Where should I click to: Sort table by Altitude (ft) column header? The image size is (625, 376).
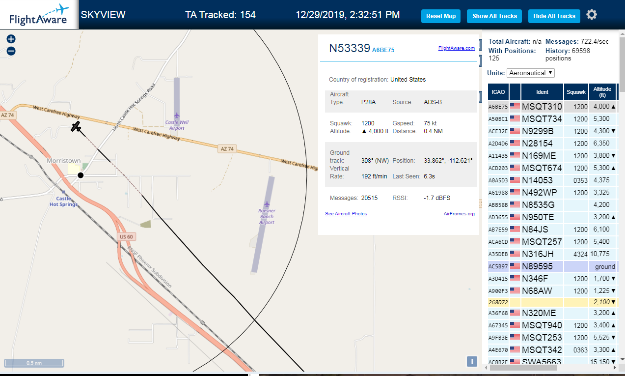coord(602,92)
